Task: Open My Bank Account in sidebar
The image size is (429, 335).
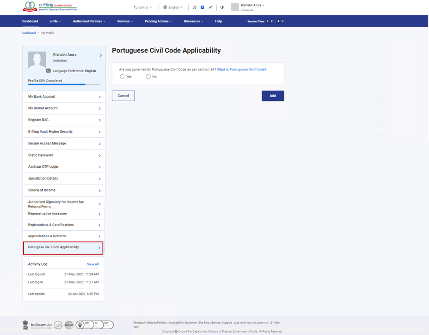Action: pyautogui.click(x=64, y=97)
